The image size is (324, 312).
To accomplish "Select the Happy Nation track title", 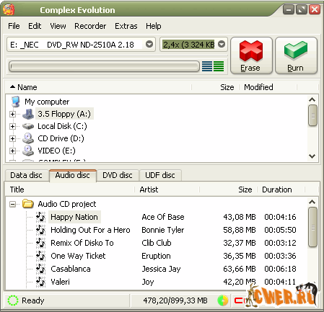I will [x=74, y=217].
